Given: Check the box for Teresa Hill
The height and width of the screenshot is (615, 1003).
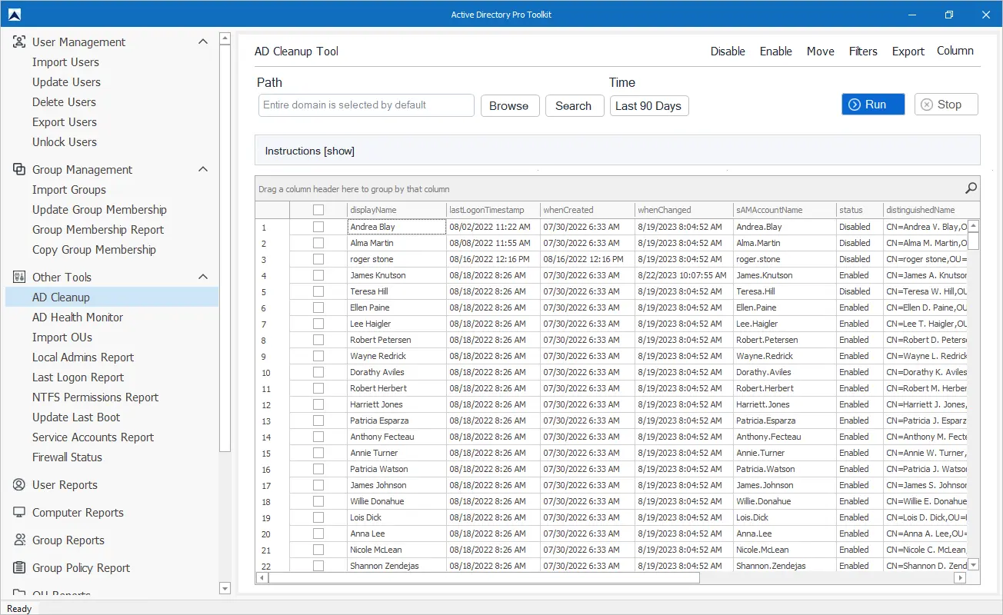Looking at the screenshot, I should tap(318, 291).
